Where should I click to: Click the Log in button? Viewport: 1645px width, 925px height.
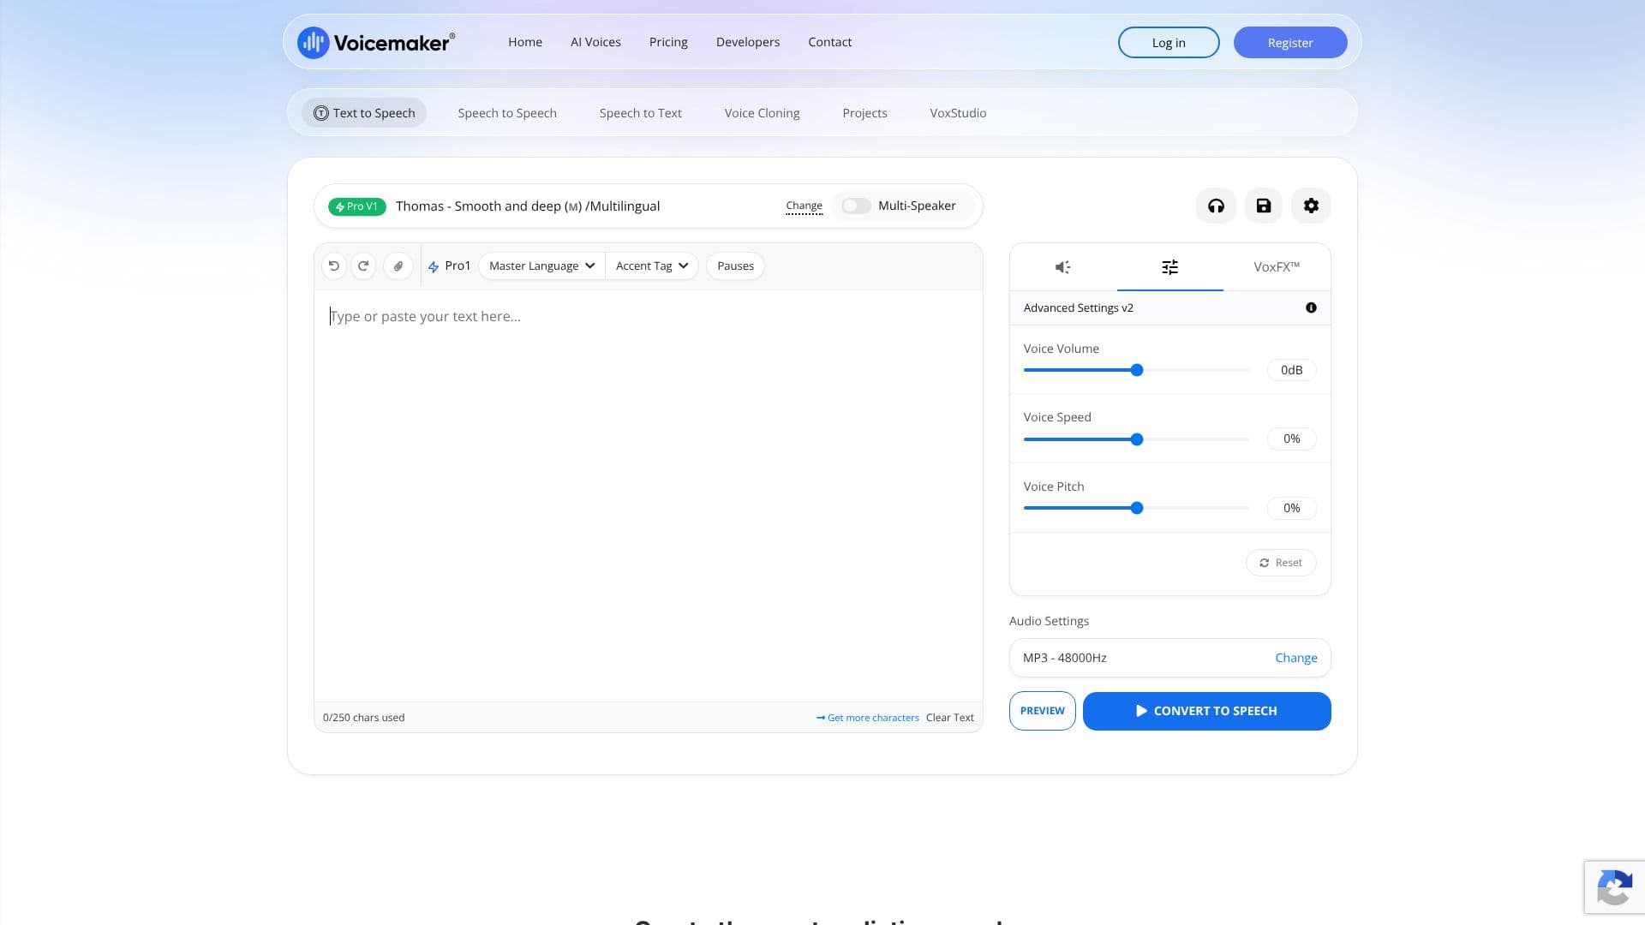tap(1169, 43)
